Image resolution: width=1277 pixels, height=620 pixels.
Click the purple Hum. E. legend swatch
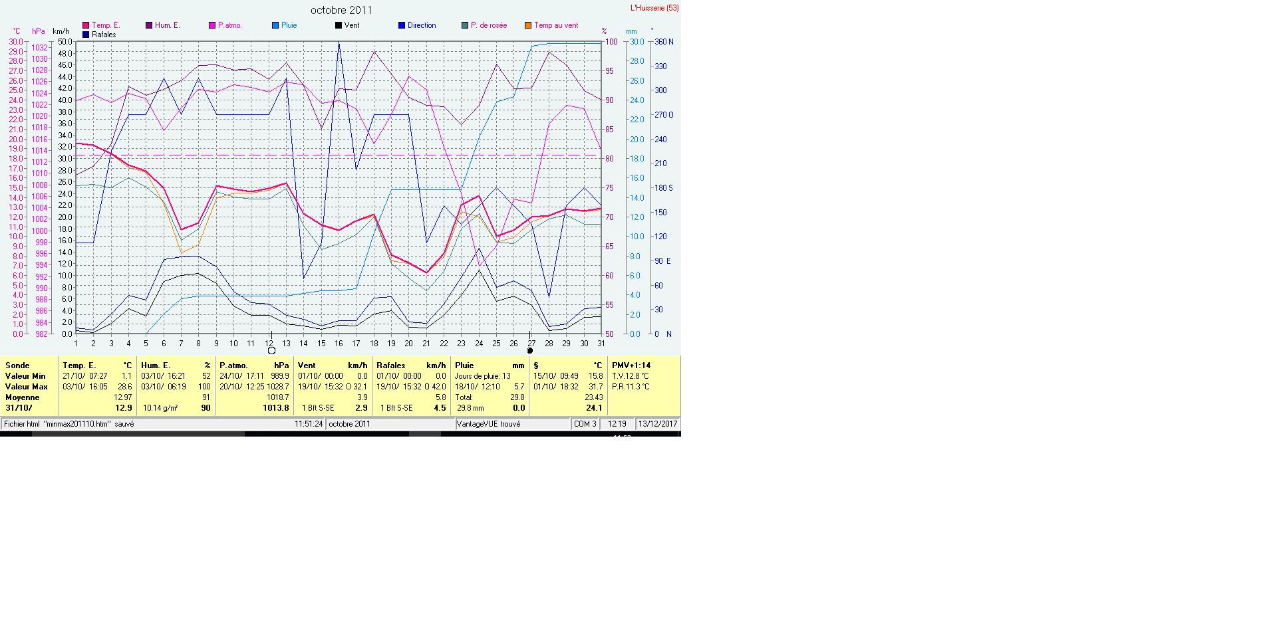149,25
